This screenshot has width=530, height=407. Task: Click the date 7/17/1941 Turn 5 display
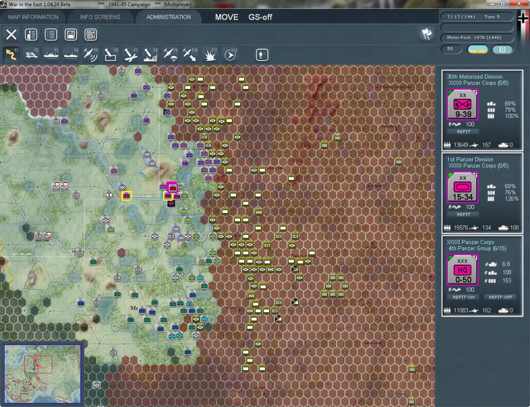(x=477, y=17)
